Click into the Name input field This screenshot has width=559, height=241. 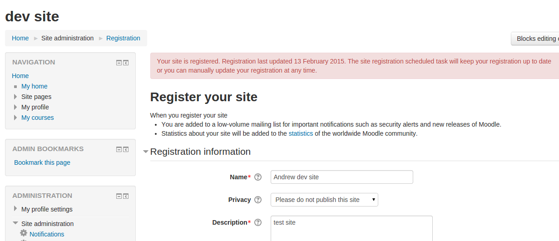342,177
